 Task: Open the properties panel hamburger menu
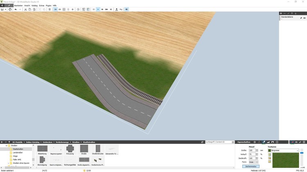(304, 142)
